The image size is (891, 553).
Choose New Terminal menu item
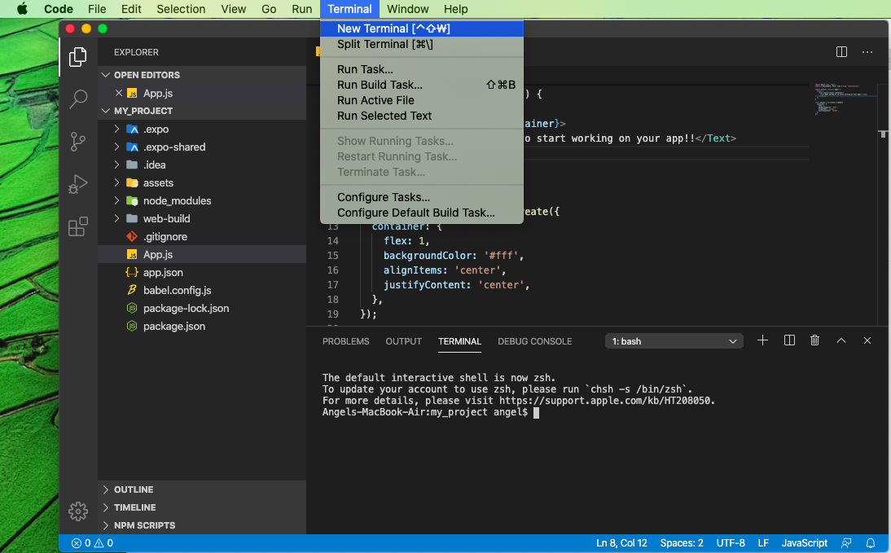[422, 29]
